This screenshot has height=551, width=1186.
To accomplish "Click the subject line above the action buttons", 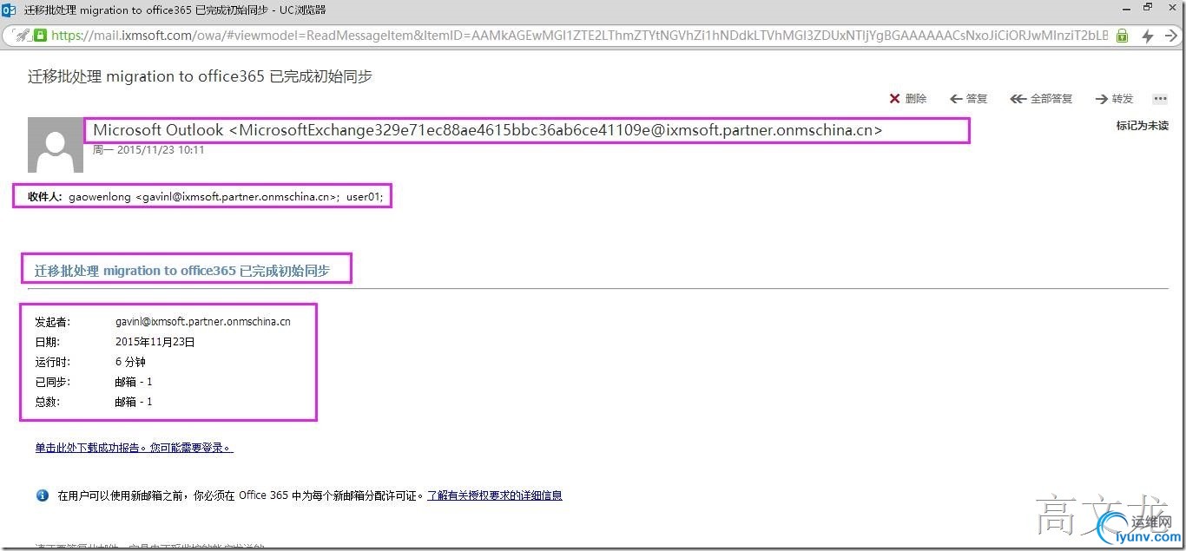I will click(x=200, y=76).
